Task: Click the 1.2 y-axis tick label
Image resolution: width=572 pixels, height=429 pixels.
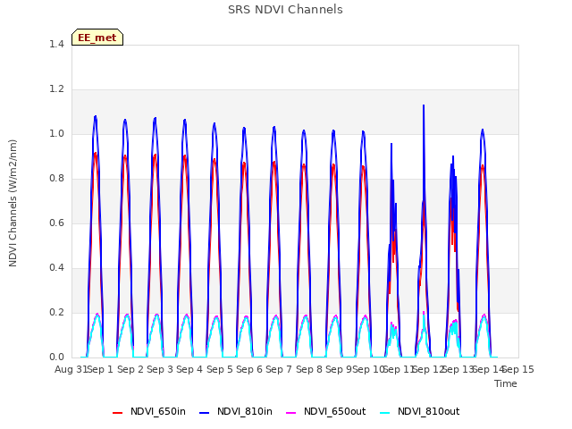Action: pyautogui.click(x=56, y=89)
